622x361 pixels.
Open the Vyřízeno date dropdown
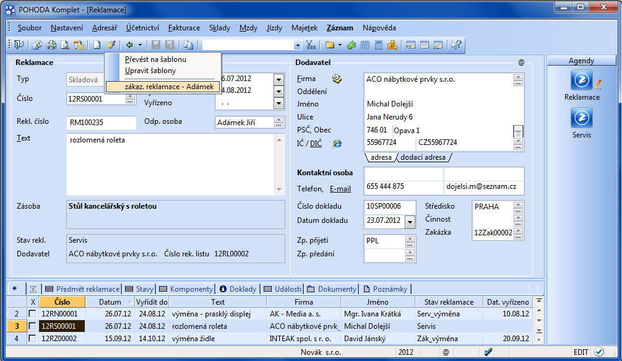click(279, 103)
